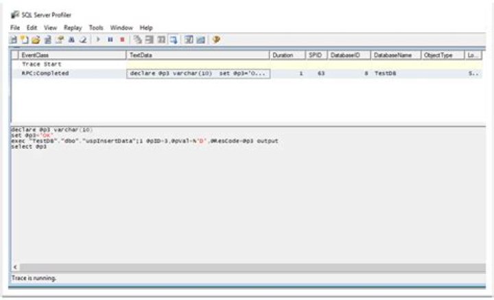Click the detail pane horizontal scrollbar track
494x300 pixels.
click(252, 267)
